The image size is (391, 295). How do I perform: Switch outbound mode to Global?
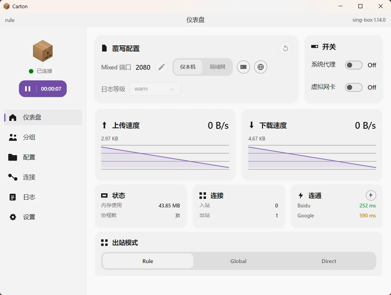(x=238, y=261)
